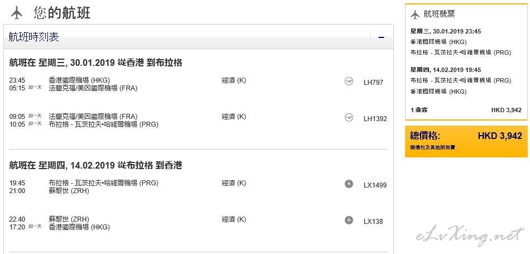Image resolution: width=530 pixels, height=254 pixels.
Task: Click the yellow 總價格 HKD 3,942 box
Action: pos(466,141)
